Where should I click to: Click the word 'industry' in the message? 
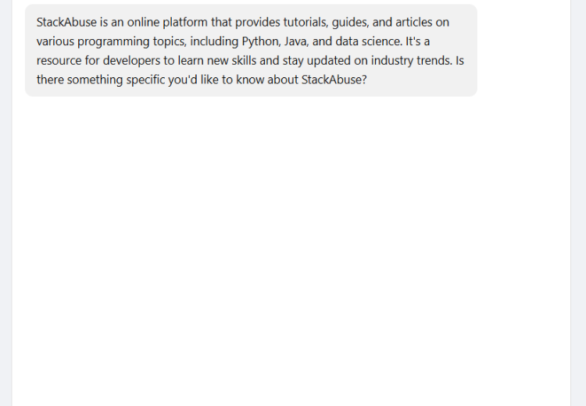[392, 61]
